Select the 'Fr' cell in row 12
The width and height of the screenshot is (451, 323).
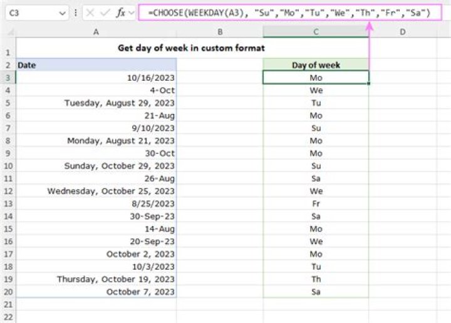pos(316,203)
